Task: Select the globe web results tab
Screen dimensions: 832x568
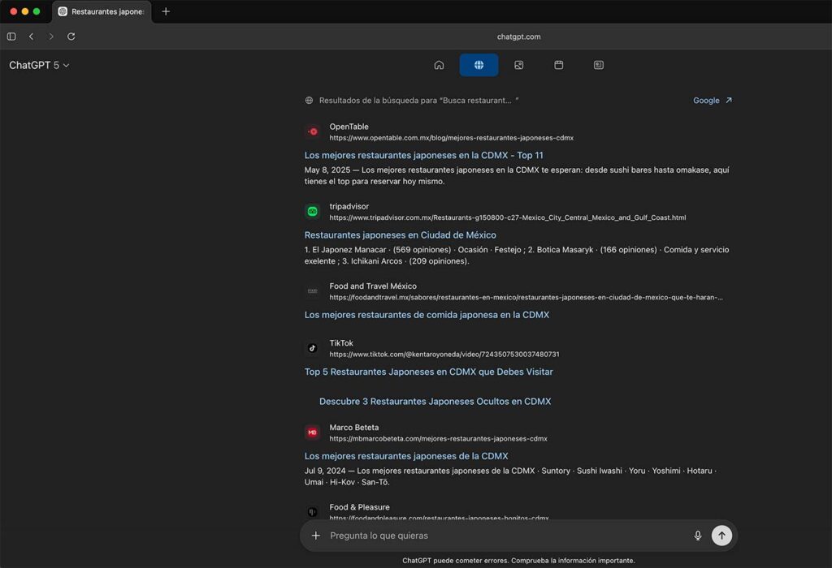Action: [479, 65]
